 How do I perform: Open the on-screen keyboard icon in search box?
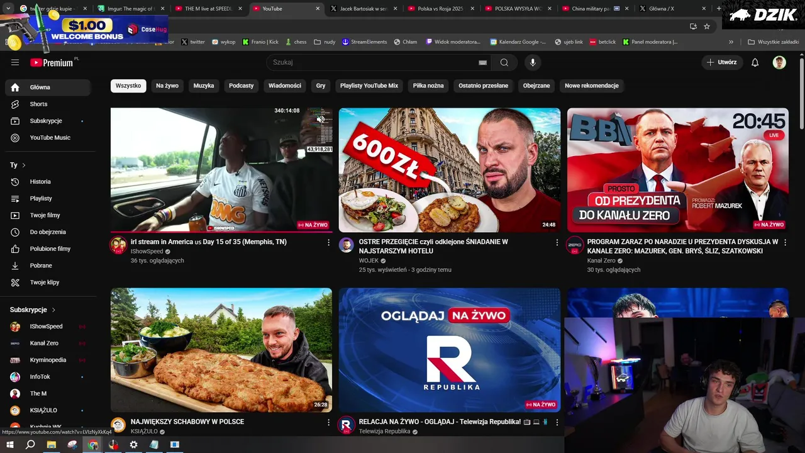[482, 62]
